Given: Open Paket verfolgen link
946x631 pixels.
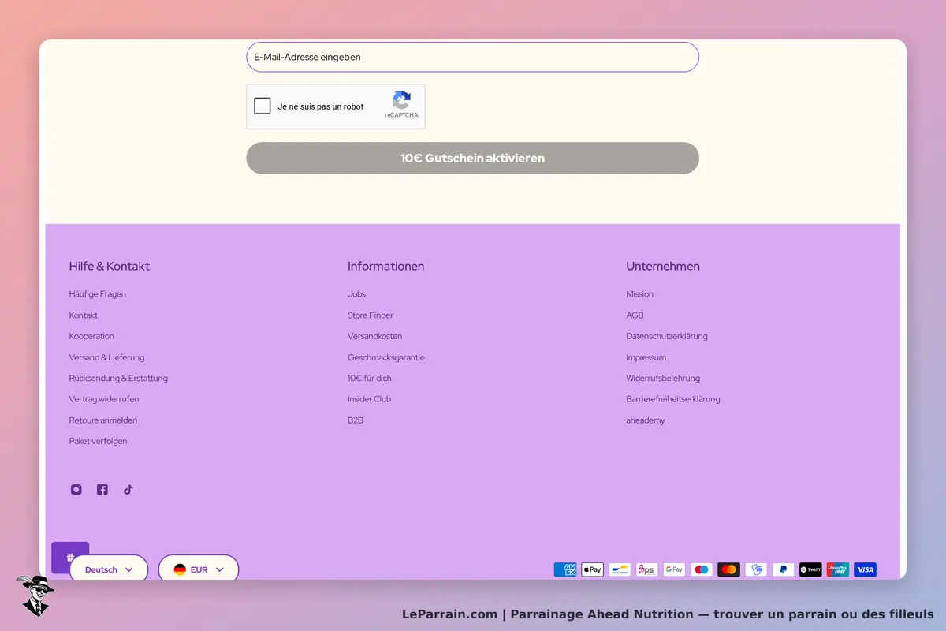Looking at the screenshot, I should click(99, 441).
